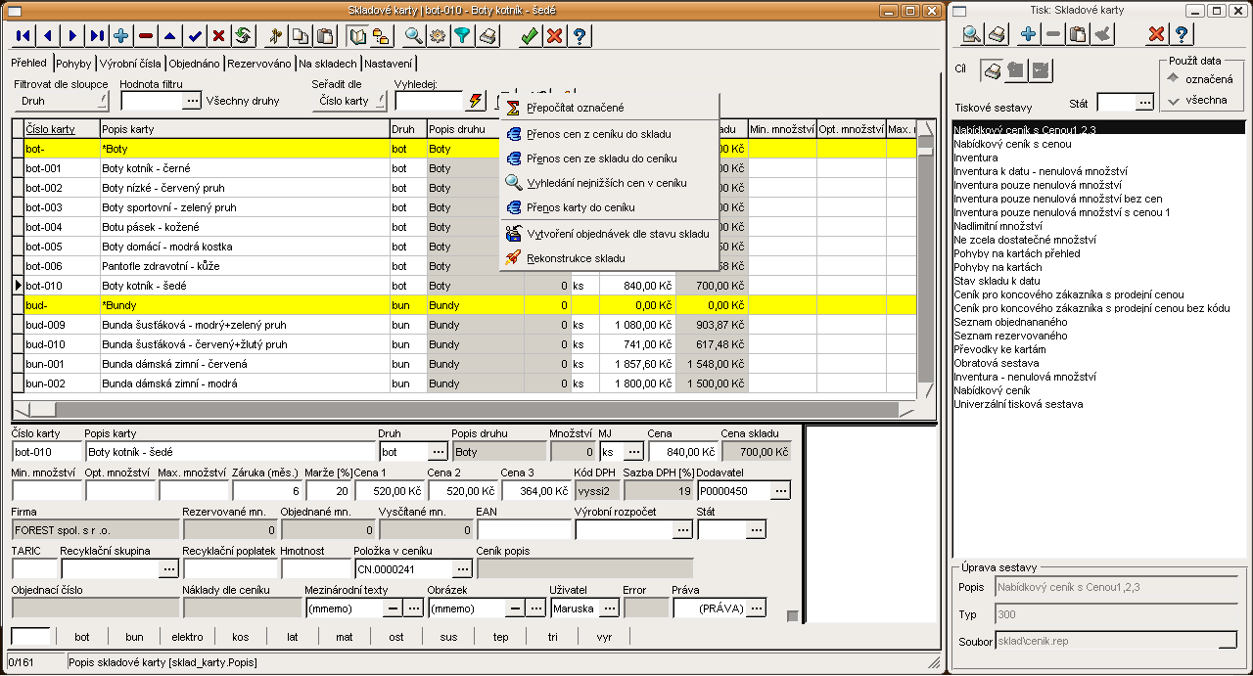Click the 'elektro' category filter button
1253x676 pixels.
click(187, 637)
